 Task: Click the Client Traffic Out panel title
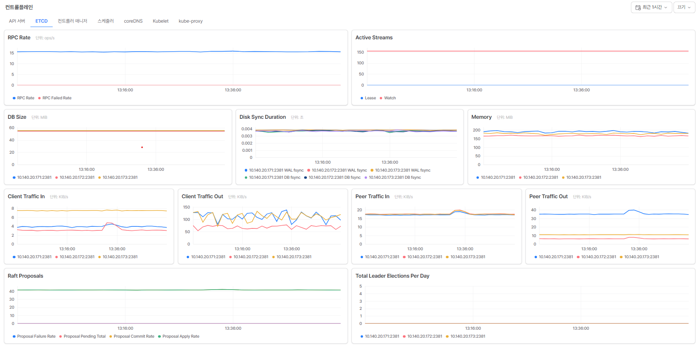[202, 197]
